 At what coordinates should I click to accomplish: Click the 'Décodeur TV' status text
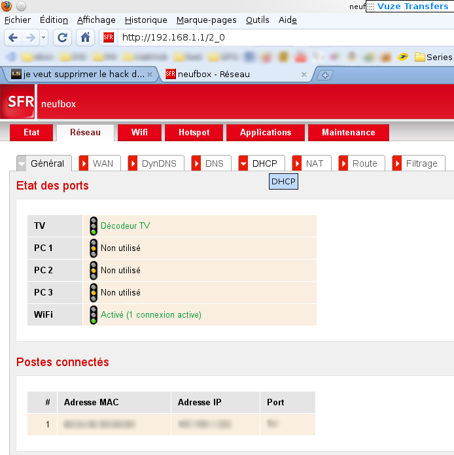click(125, 226)
